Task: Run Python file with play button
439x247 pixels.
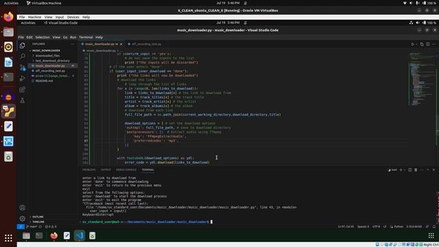Action: coord(412,44)
